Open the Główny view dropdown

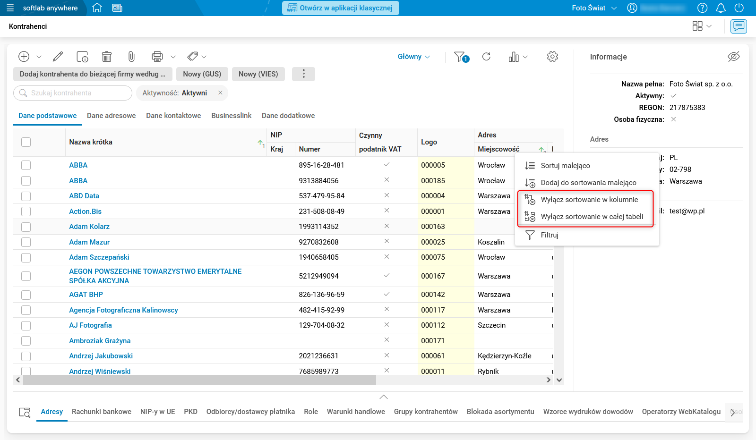tap(414, 57)
